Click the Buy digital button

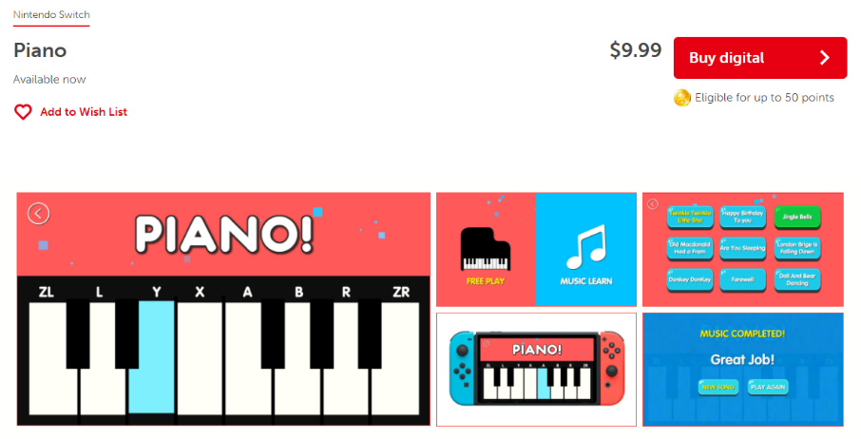(x=760, y=58)
